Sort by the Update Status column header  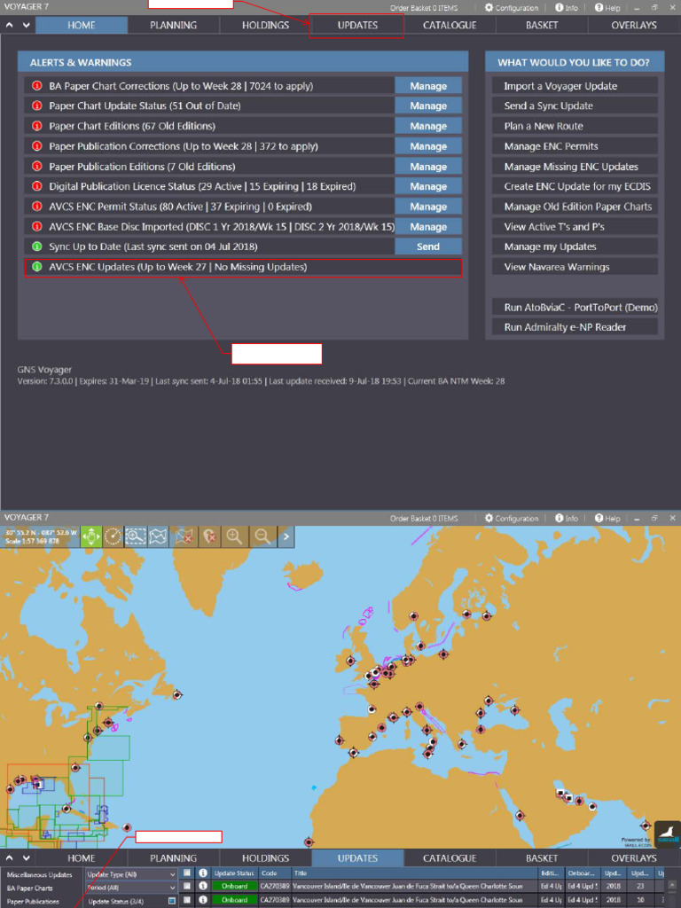(234, 873)
